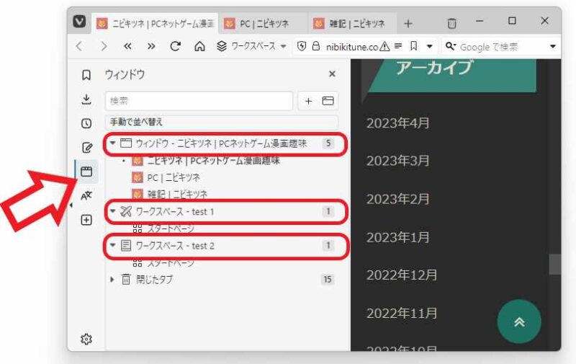Switch to the 雑記 | ニビキツネ tab
The width and height of the screenshot is (576, 364).
coord(352,24)
